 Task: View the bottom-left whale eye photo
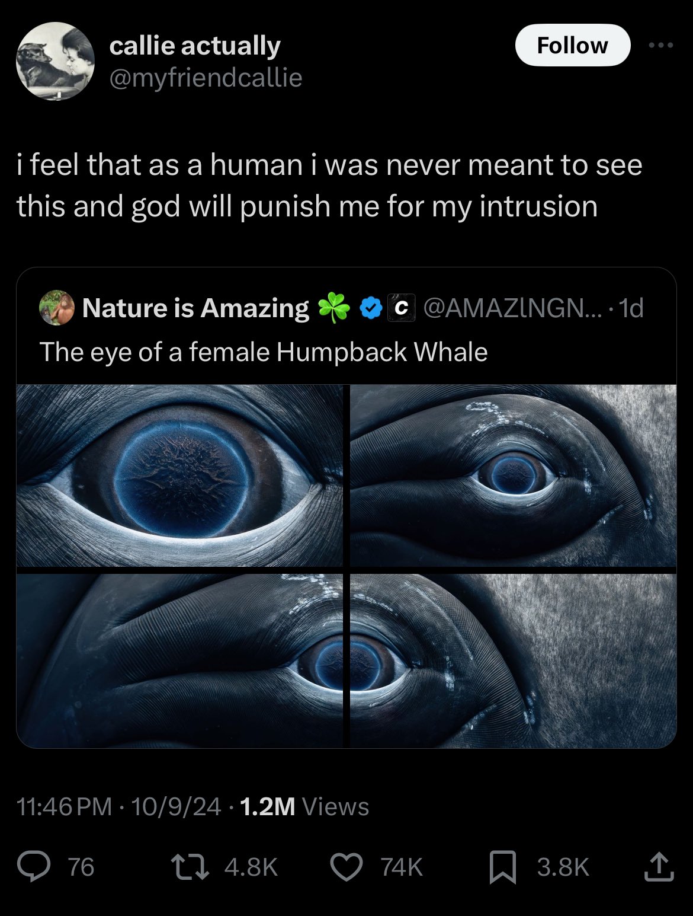click(179, 660)
